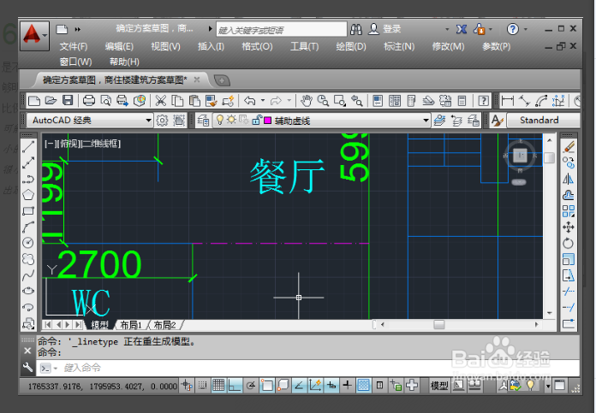Toggle the 模型 model space button
The width and height of the screenshot is (596, 413).
439,386
